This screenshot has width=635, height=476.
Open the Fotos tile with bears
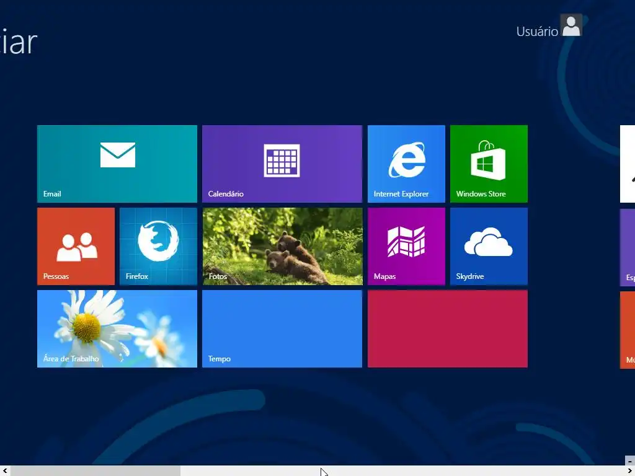pos(282,247)
